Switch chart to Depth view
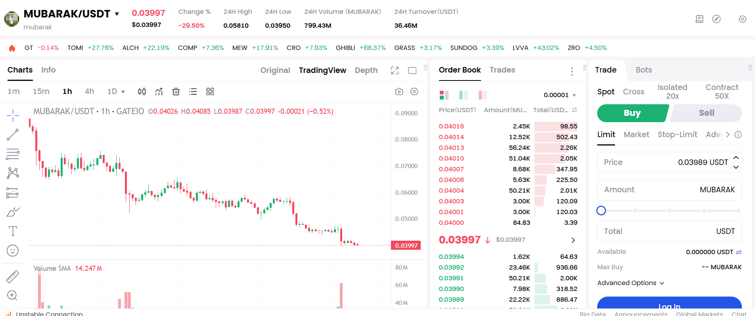Viewport: 755px width, 316px height. 366,70
